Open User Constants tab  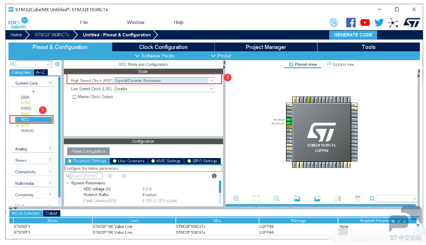click(x=129, y=161)
